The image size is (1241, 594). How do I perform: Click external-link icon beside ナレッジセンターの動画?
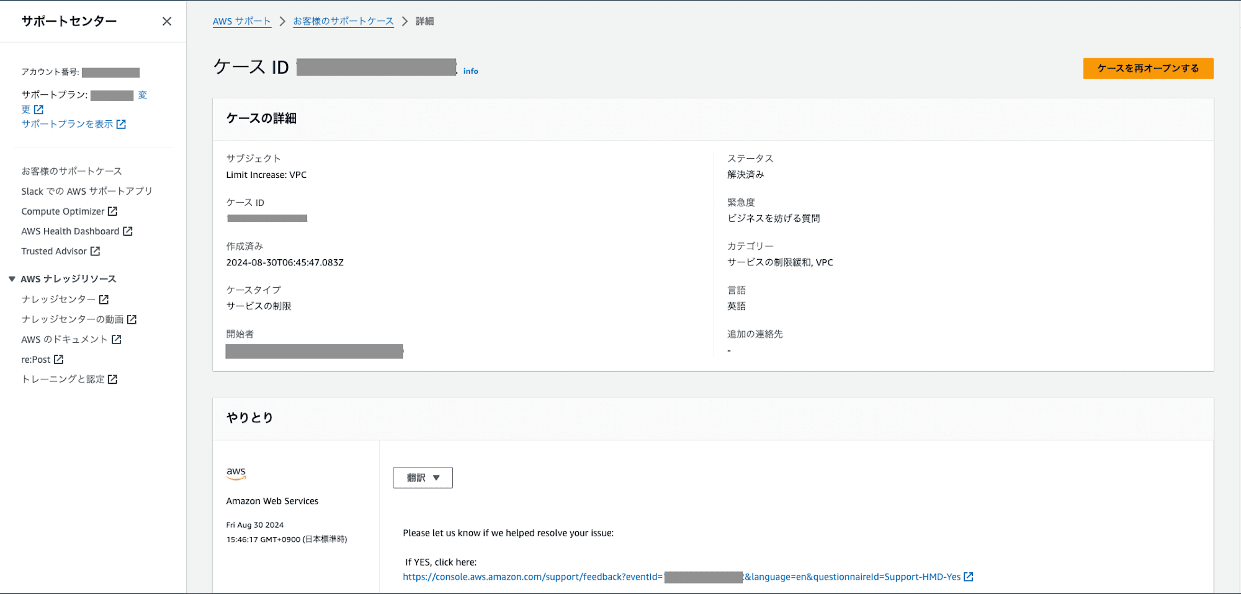pyautogui.click(x=132, y=319)
